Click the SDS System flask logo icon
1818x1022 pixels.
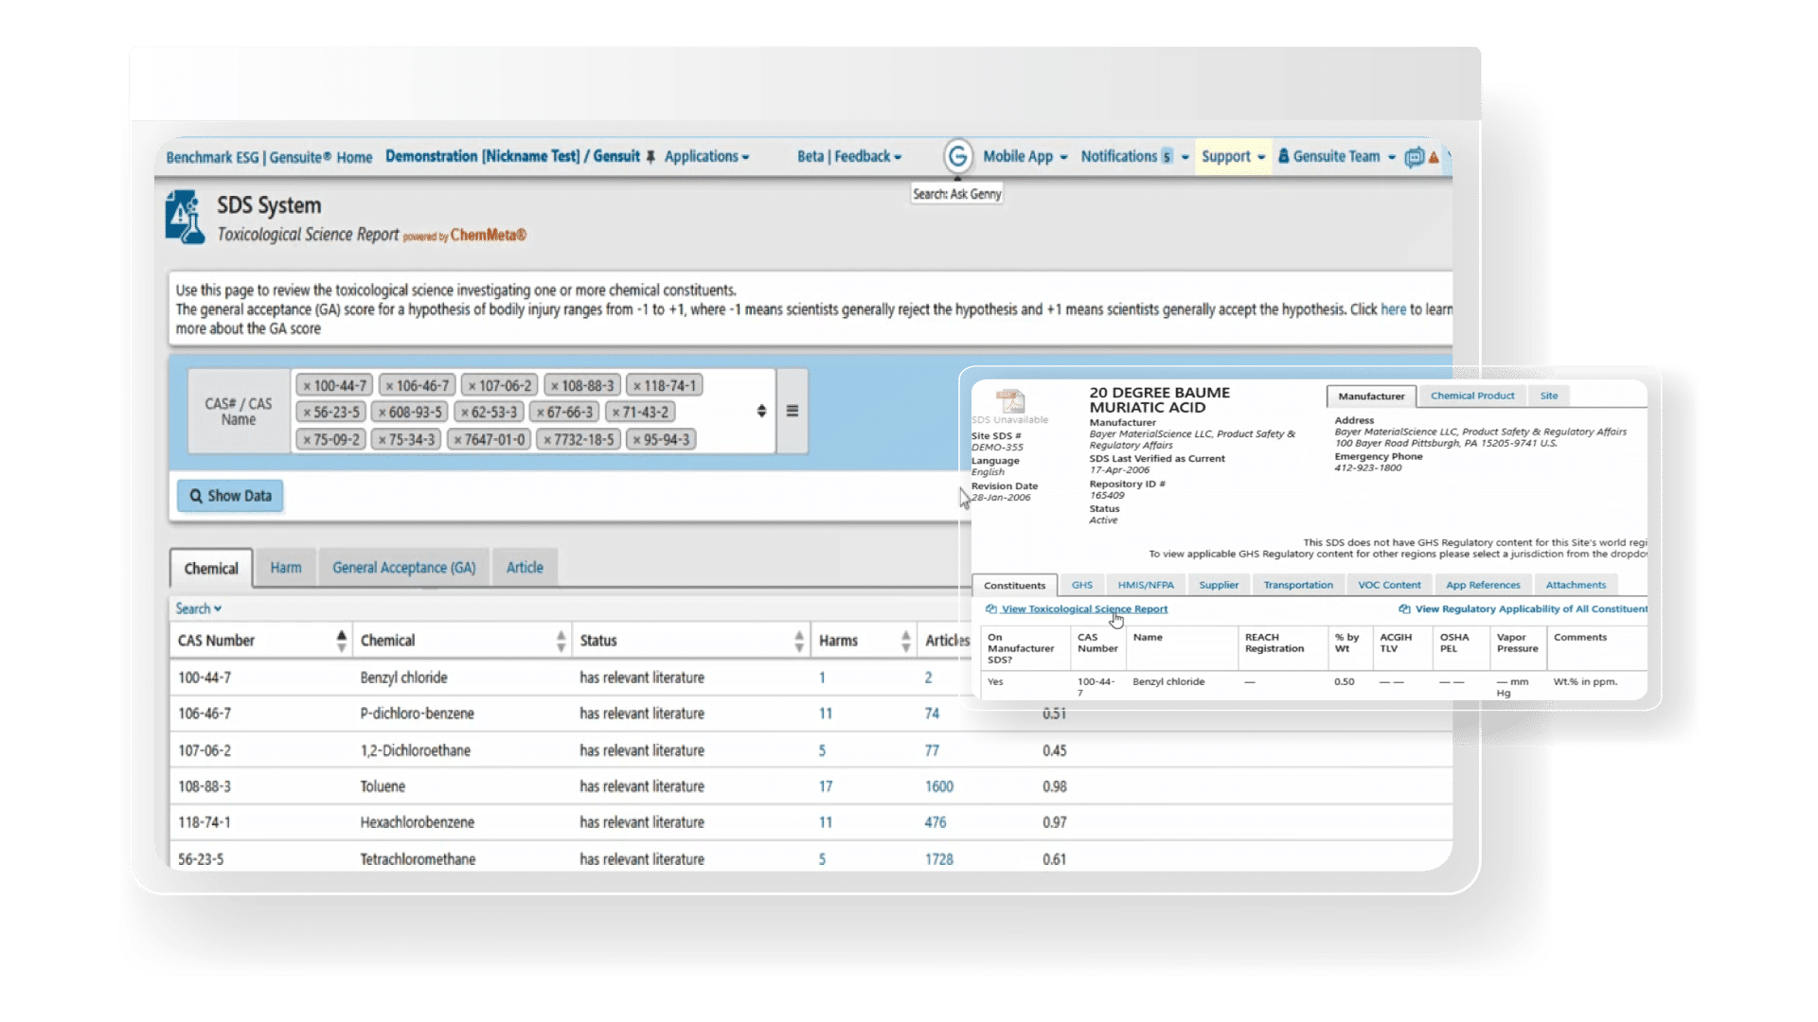coord(185,218)
